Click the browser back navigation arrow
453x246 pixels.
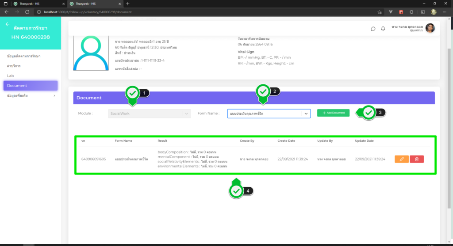[6, 12]
